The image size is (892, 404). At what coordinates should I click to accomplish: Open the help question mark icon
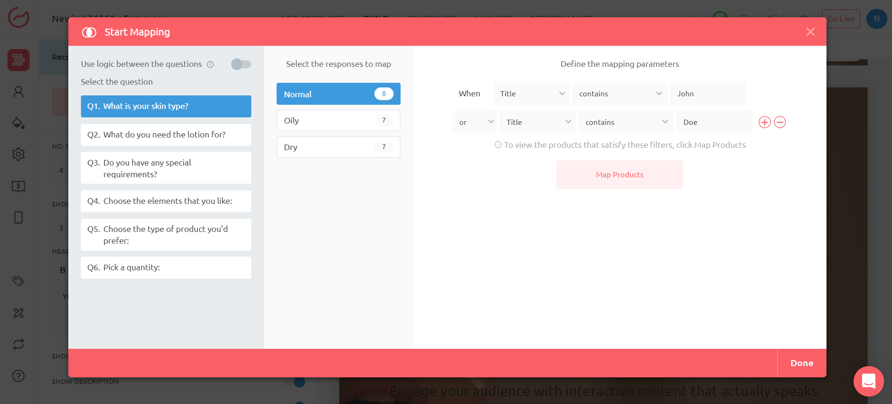click(x=18, y=376)
